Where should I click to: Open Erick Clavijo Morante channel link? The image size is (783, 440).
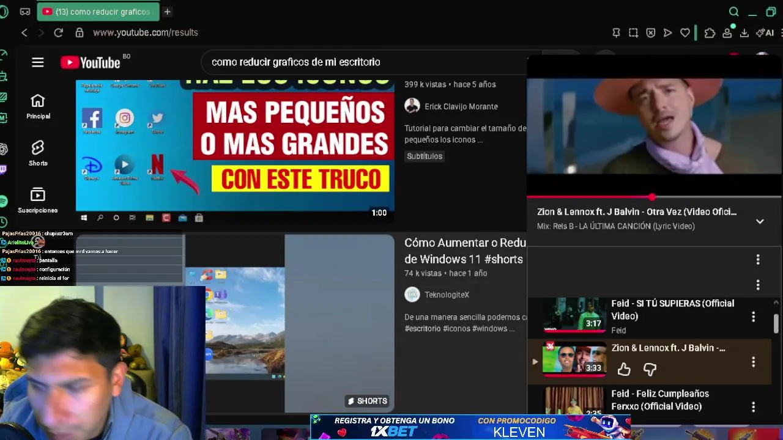461,106
